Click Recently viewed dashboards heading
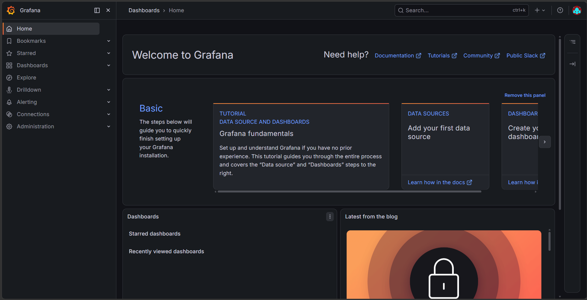The image size is (587, 300). coord(166,251)
